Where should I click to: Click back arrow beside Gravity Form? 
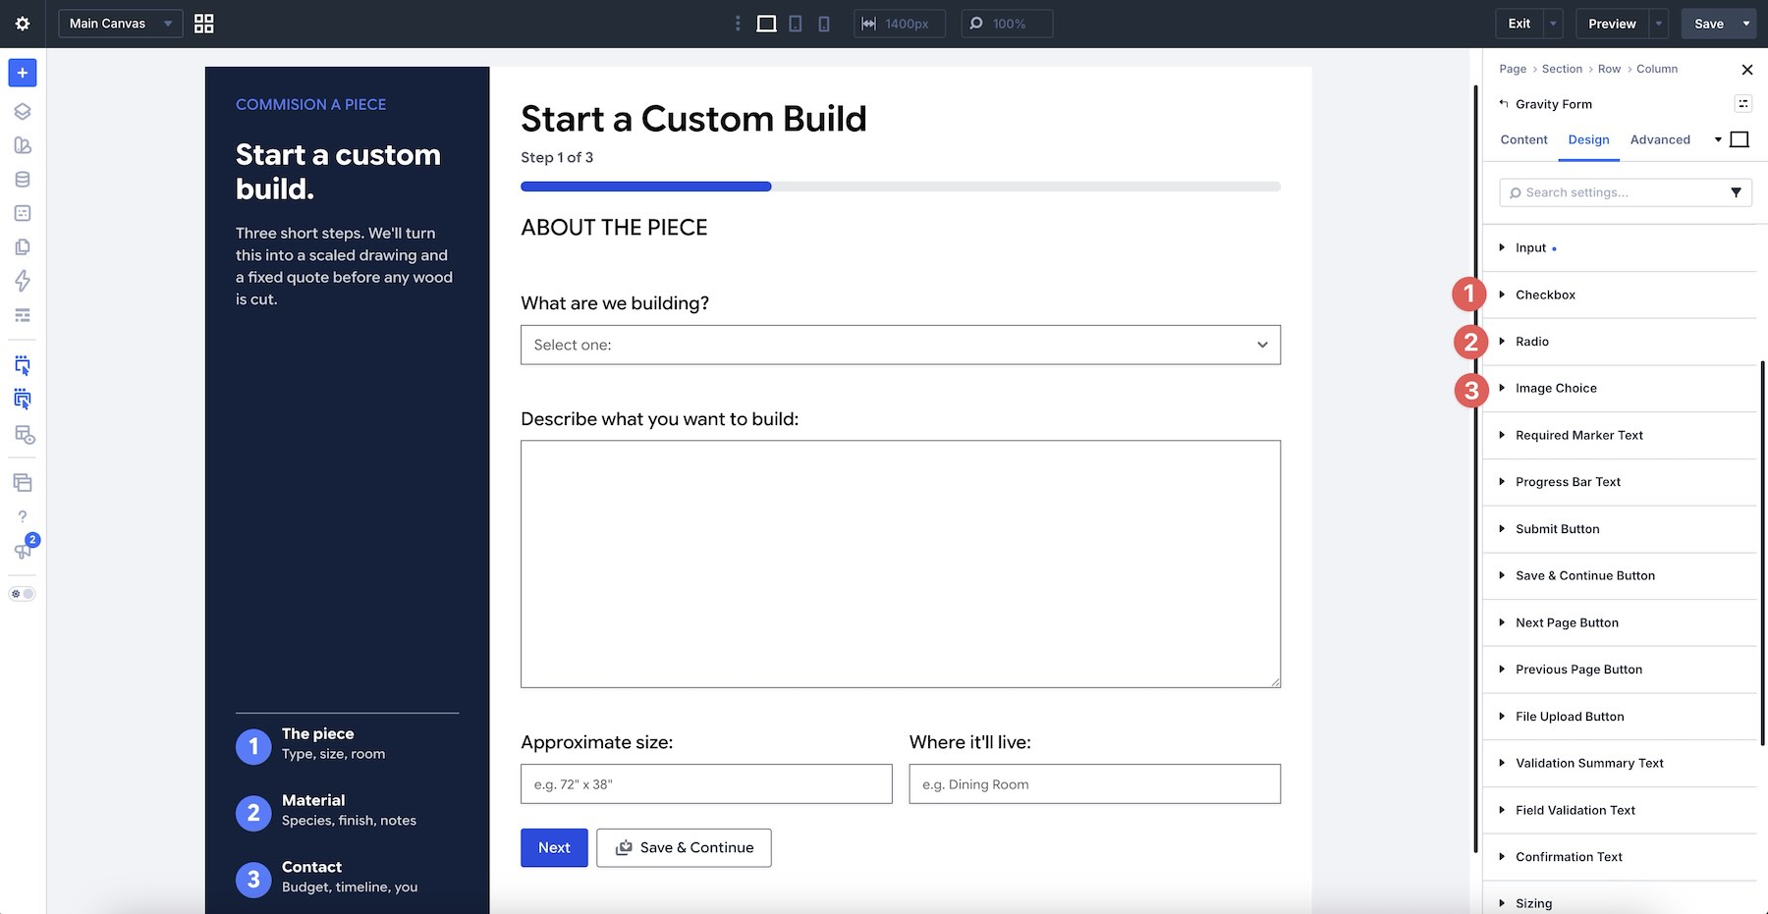pos(1504,103)
